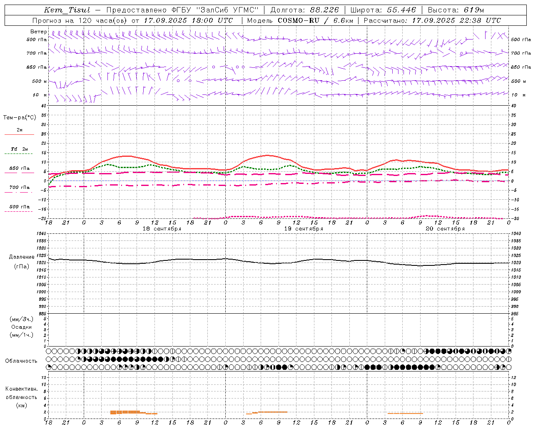Image resolution: width=533 pixels, height=426 pixels.
Task: Click the longitude value Долгота: 88.226
Action: (x=305, y=10)
